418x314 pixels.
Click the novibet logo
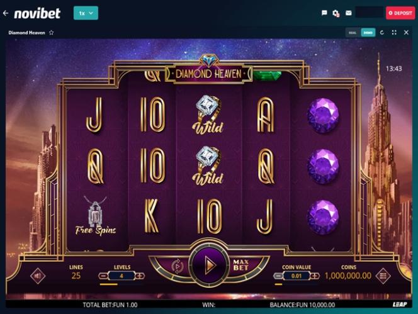[37, 13]
